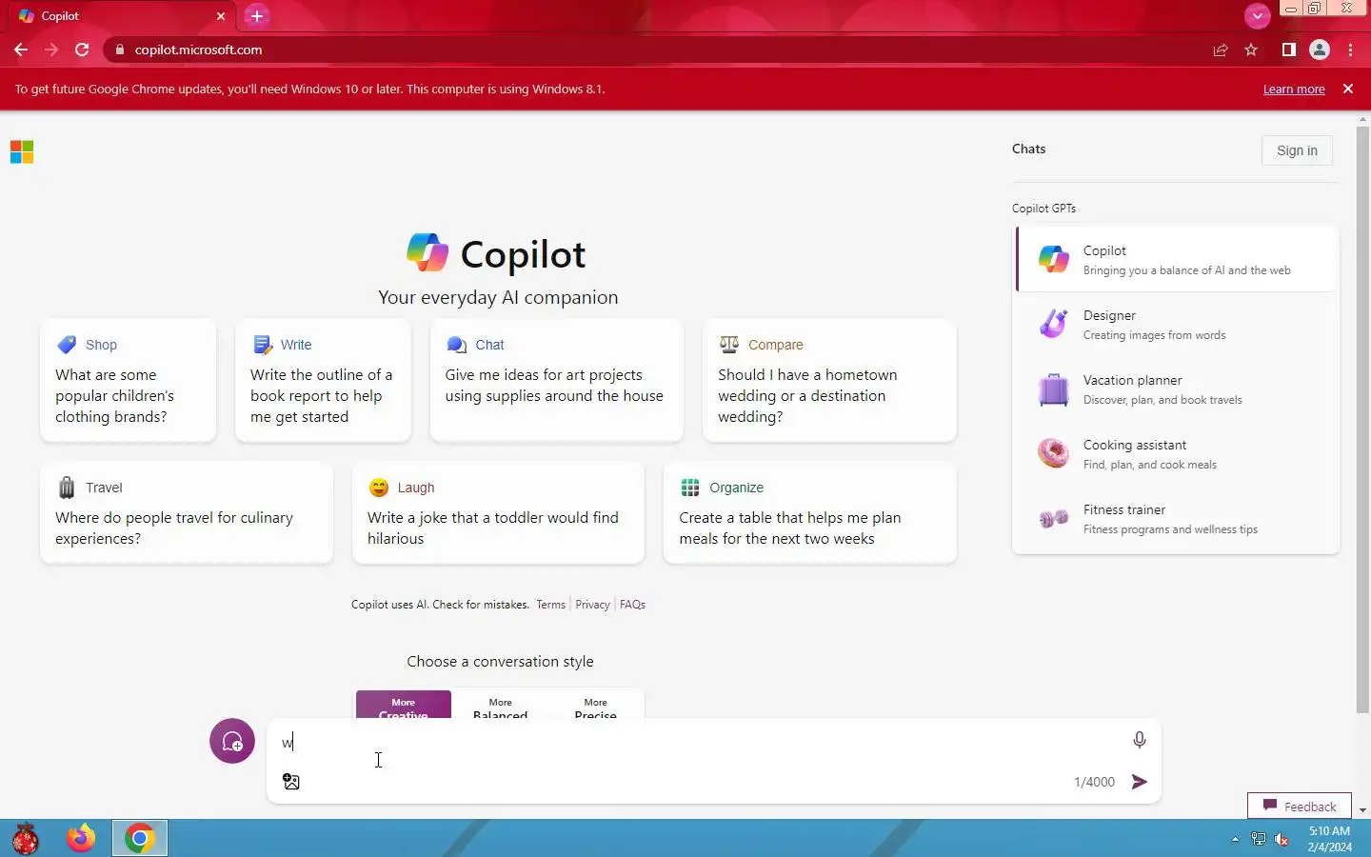
Task: Open the Fitness trainer GPT
Action: point(1177,518)
